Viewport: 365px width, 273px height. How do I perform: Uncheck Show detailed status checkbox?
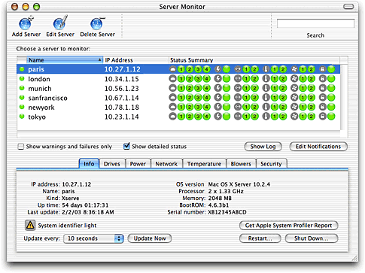coord(126,146)
